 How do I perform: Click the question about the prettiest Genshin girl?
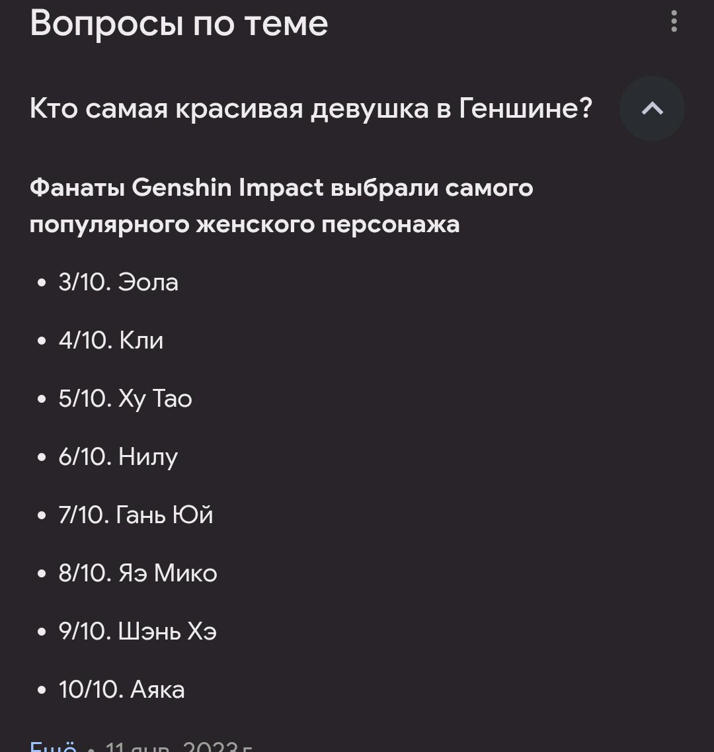point(311,108)
